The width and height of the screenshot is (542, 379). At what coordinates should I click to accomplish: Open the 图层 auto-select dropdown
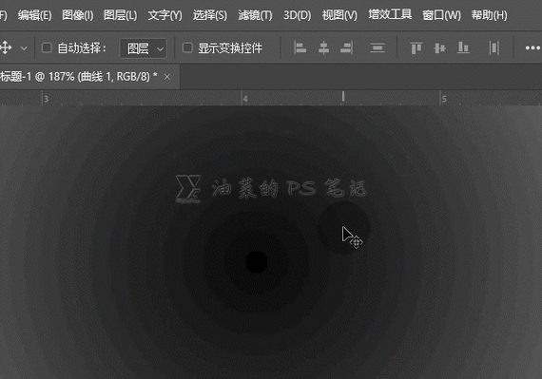tap(144, 48)
